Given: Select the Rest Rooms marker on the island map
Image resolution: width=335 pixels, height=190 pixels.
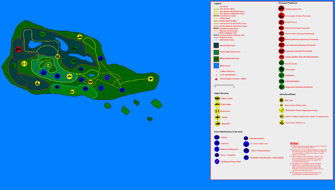Looking at the screenshot, I should pos(24,64).
